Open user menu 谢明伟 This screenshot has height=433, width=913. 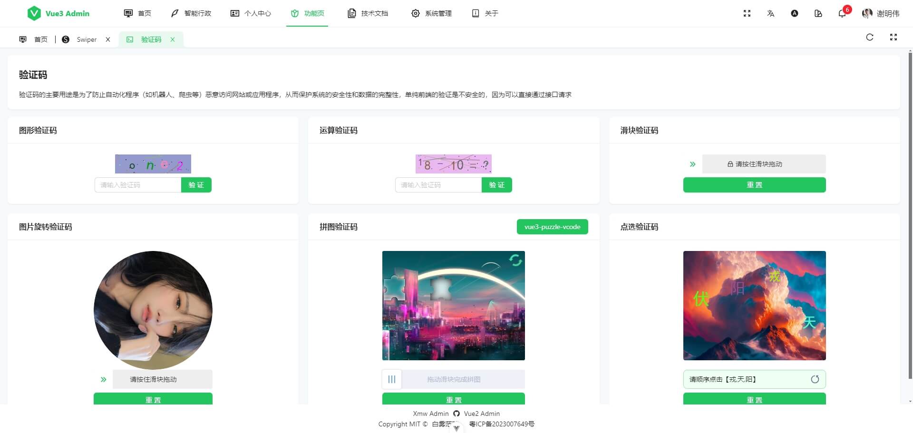881,13
